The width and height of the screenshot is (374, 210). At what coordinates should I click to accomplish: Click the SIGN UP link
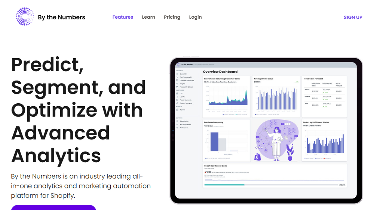[353, 18]
